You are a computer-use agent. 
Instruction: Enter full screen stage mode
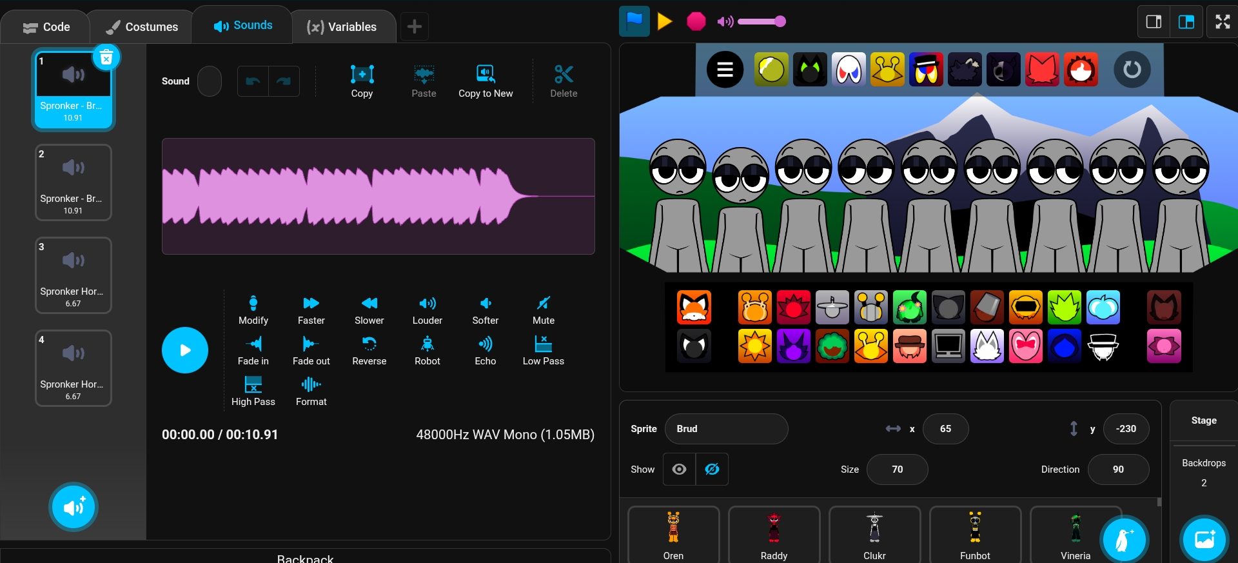pyautogui.click(x=1223, y=21)
